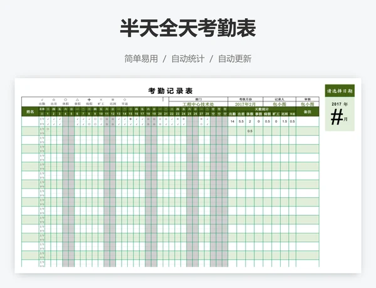Select the late arrivals total value 1.5
Screen dimensions: 376x288
point(285,121)
